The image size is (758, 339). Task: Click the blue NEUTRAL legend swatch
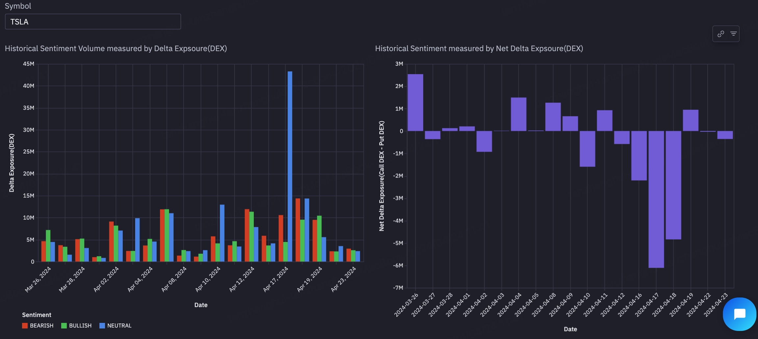pyautogui.click(x=102, y=326)
